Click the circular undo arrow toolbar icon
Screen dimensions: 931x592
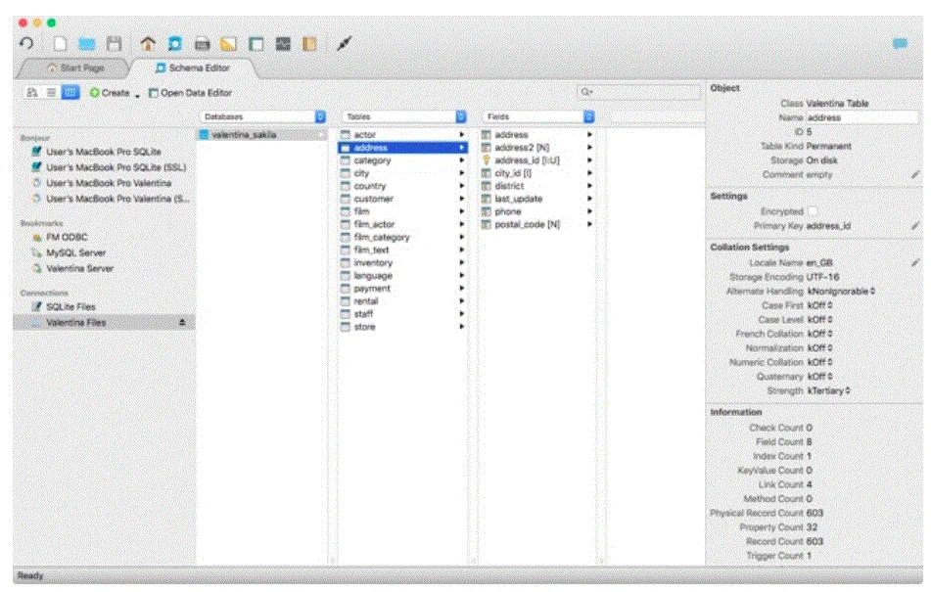click(x=26, y=44)
